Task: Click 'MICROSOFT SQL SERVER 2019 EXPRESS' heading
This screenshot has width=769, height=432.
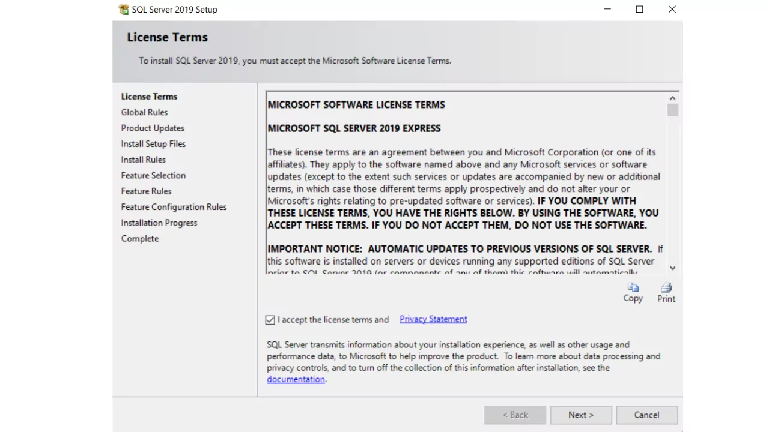Action: click(354, 128)
